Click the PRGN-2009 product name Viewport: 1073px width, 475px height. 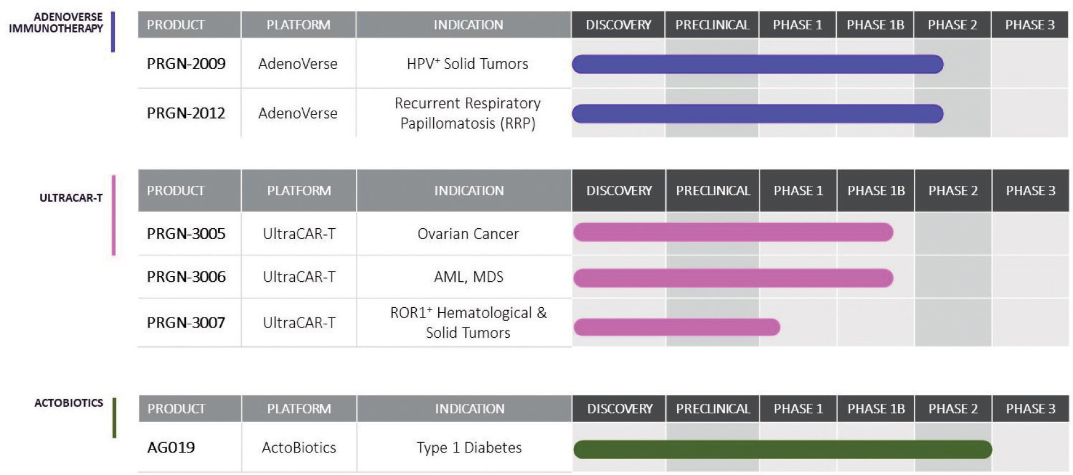(186, 64)
